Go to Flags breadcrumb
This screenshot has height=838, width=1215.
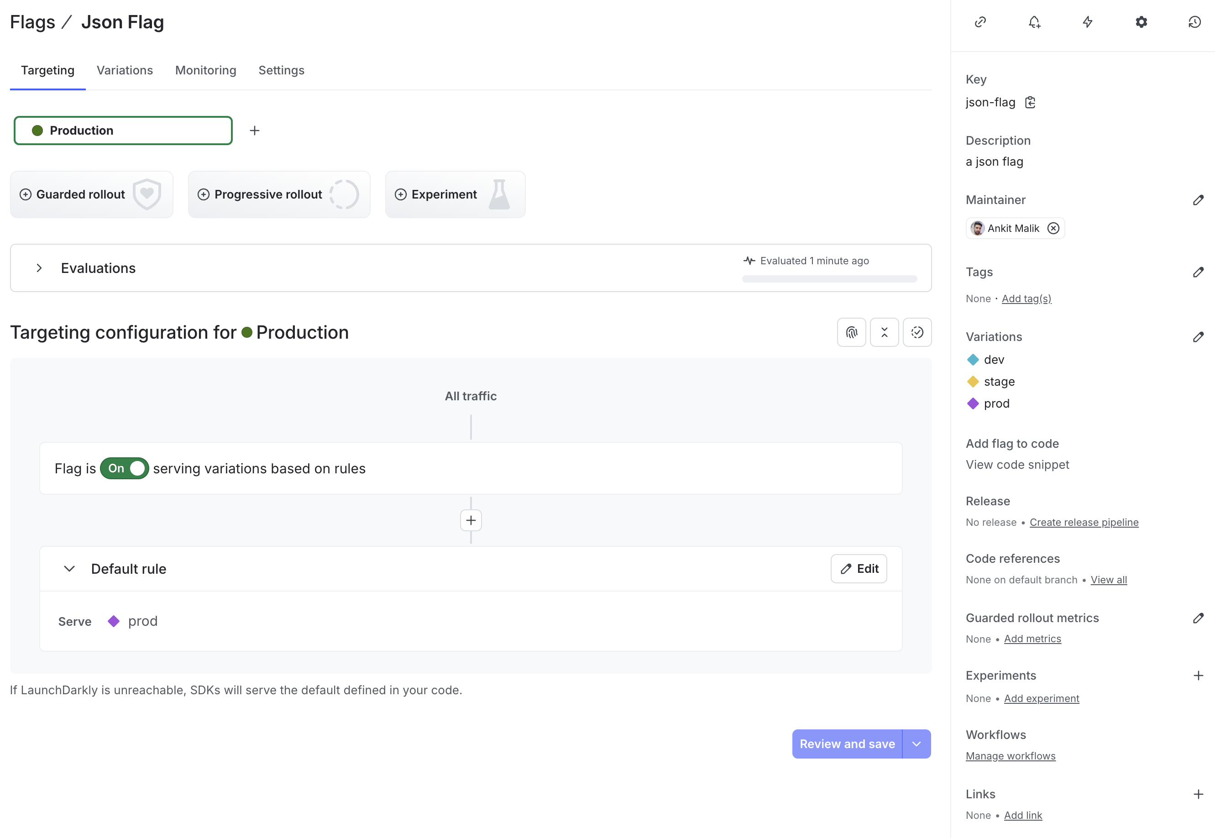[x=32, y=22]
